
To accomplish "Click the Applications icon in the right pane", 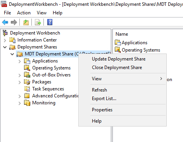I will [118, 43].
